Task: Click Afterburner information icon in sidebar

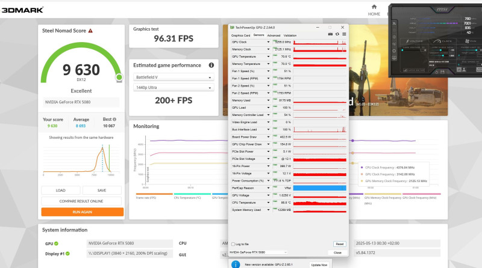Action: [394, 37]
